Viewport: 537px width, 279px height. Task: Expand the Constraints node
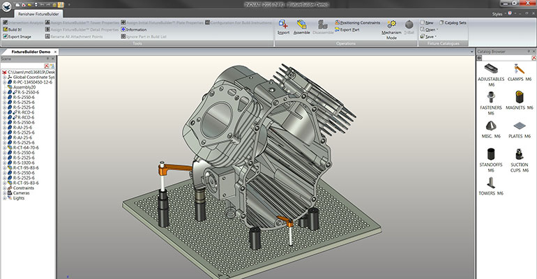click(4, 188)
